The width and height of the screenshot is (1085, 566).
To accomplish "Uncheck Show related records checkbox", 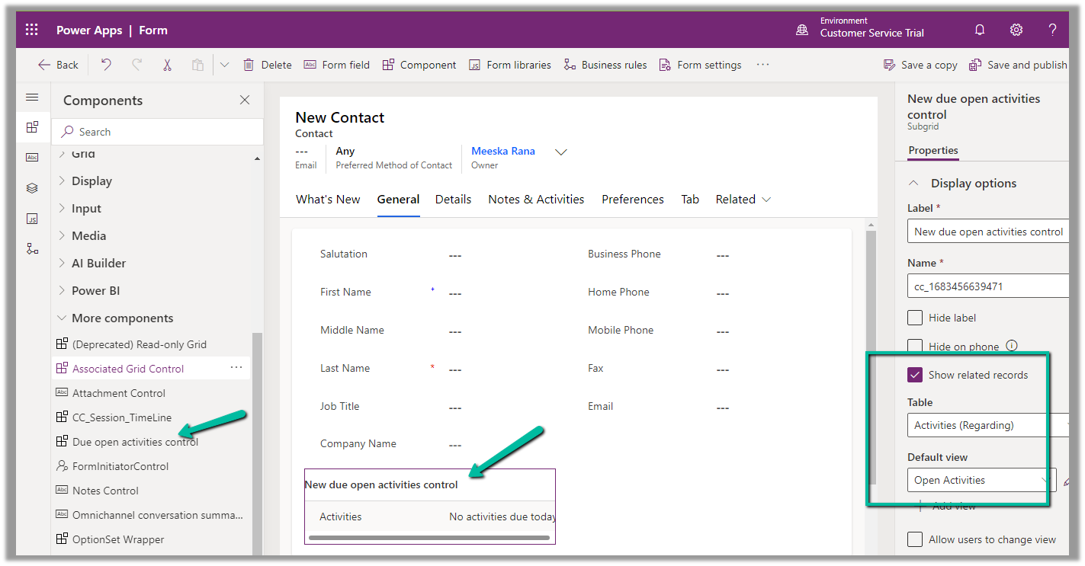I will [x=915, y=375].
